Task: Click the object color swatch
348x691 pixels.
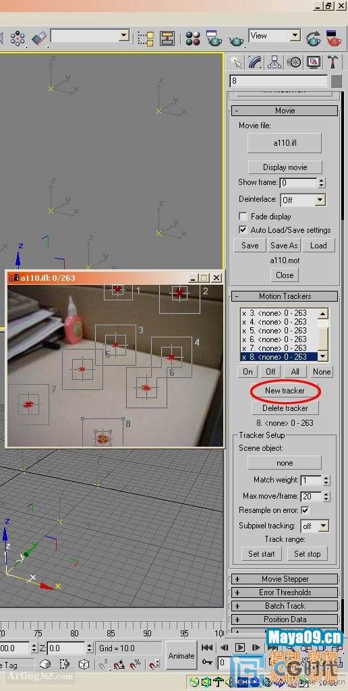Action: 336,82
